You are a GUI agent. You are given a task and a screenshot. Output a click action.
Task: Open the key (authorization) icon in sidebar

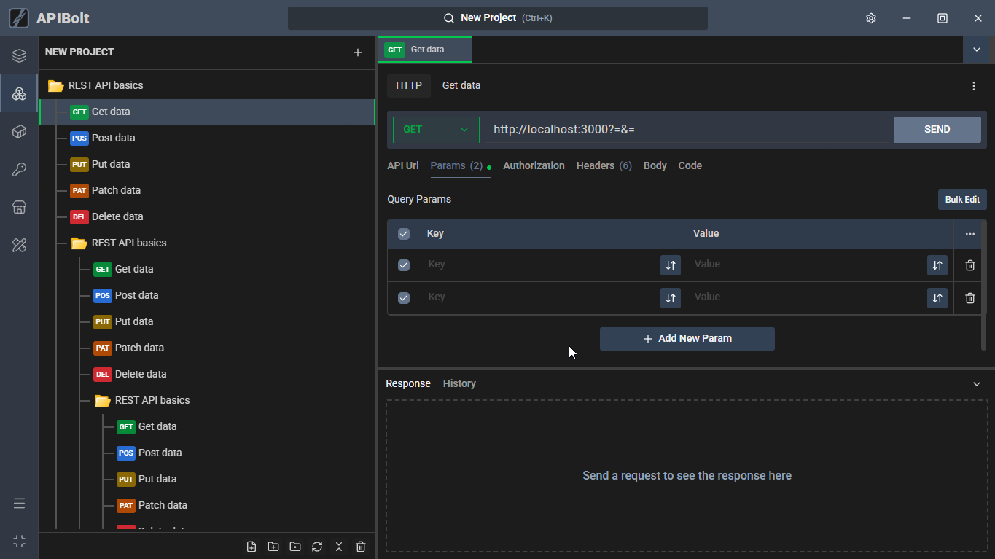[20, 170]
